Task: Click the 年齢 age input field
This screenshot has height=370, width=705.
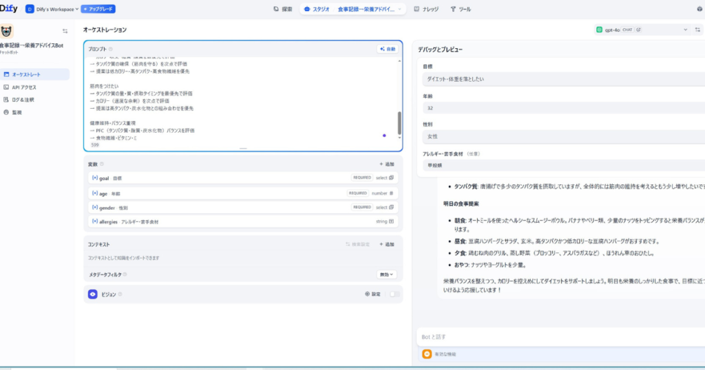Action: click(x=564, y=108)
